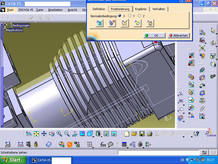Click the Zoom Out magnifier
This screenshot has height=164, width=218.
point(67,134)
